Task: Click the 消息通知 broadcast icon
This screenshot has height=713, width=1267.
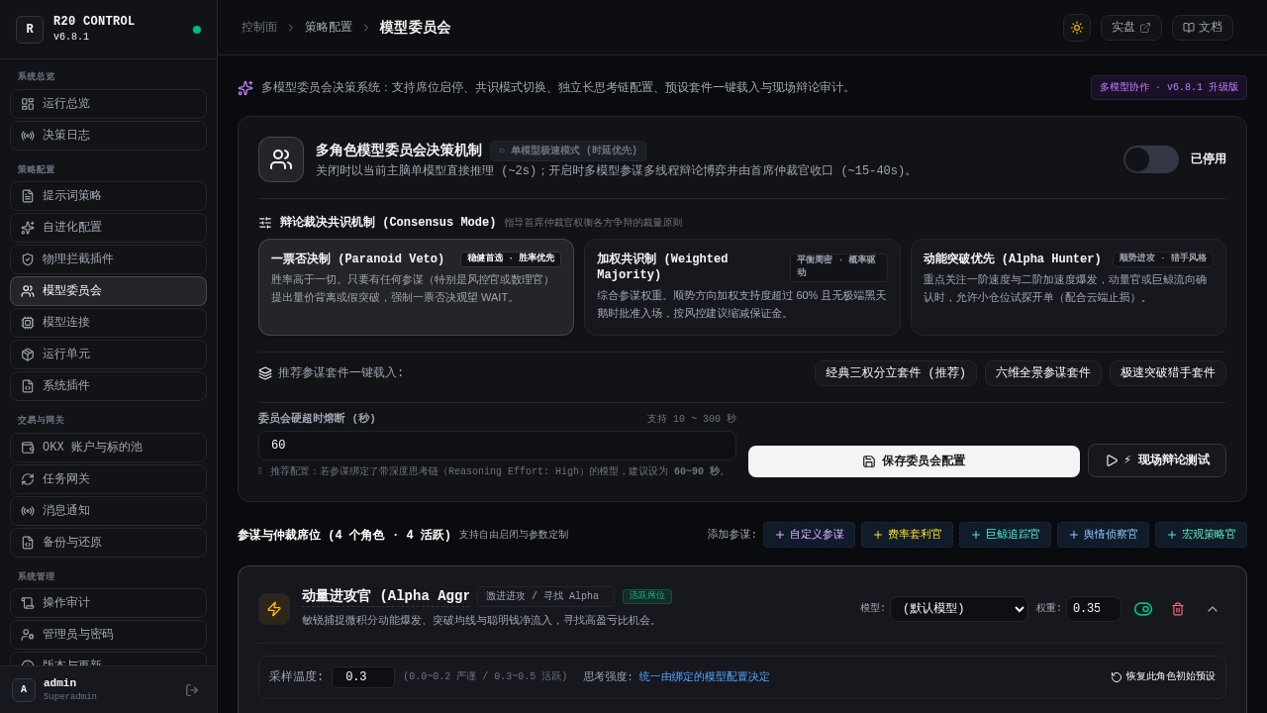Action: 28,511
